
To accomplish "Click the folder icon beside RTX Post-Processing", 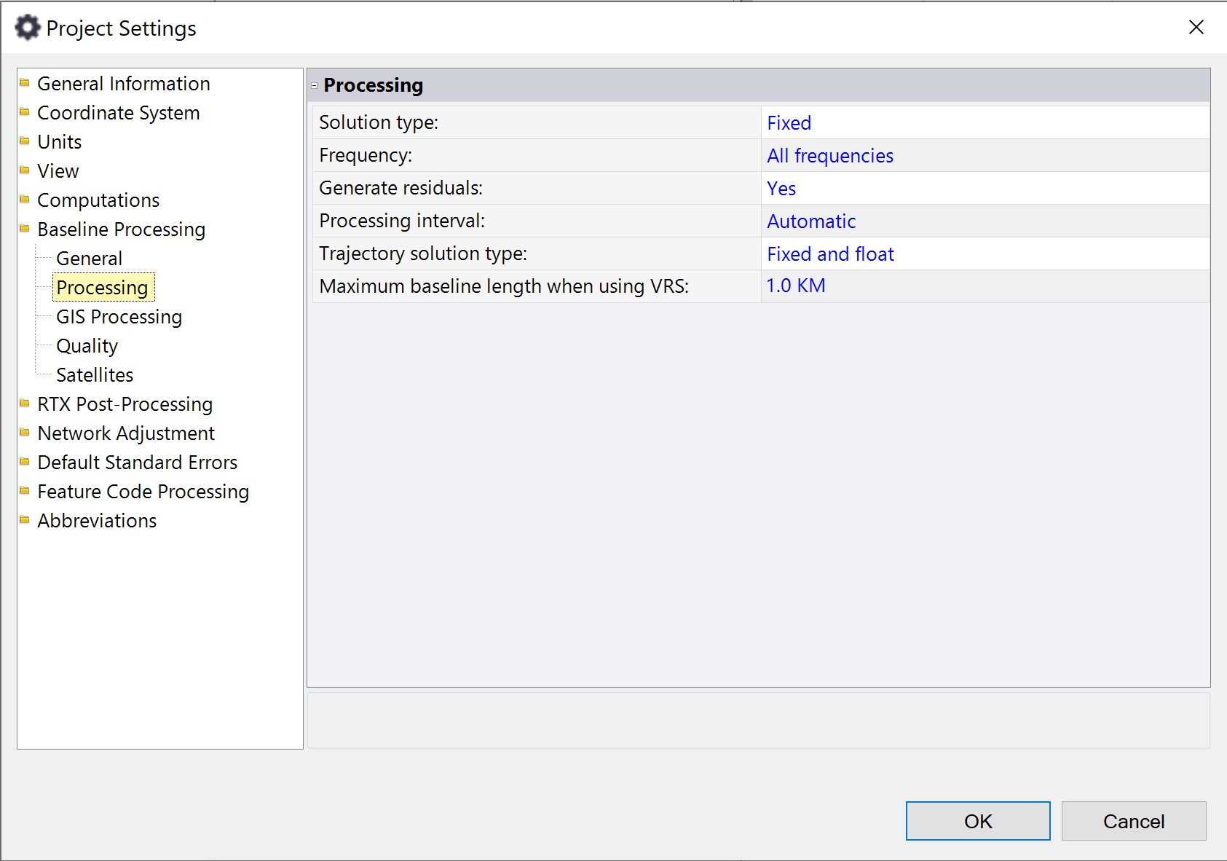I will (x=25, y=404).
